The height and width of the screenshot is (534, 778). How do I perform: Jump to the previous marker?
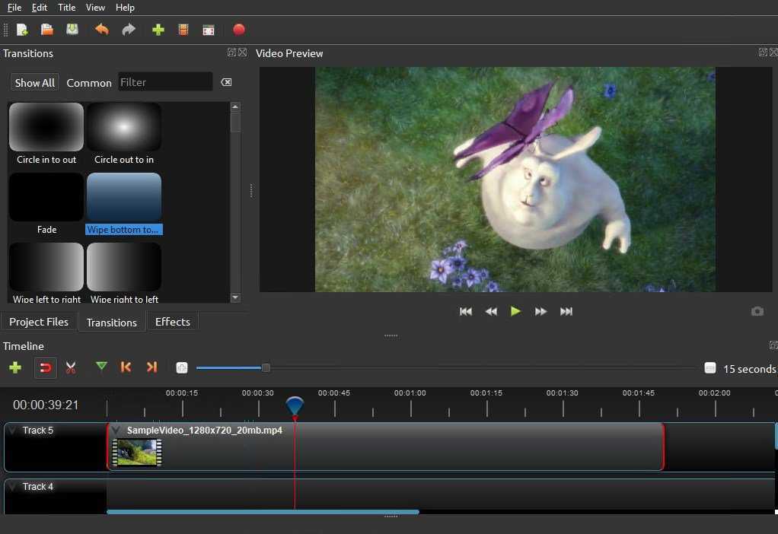pyautogui.click(x=126, y=367)
